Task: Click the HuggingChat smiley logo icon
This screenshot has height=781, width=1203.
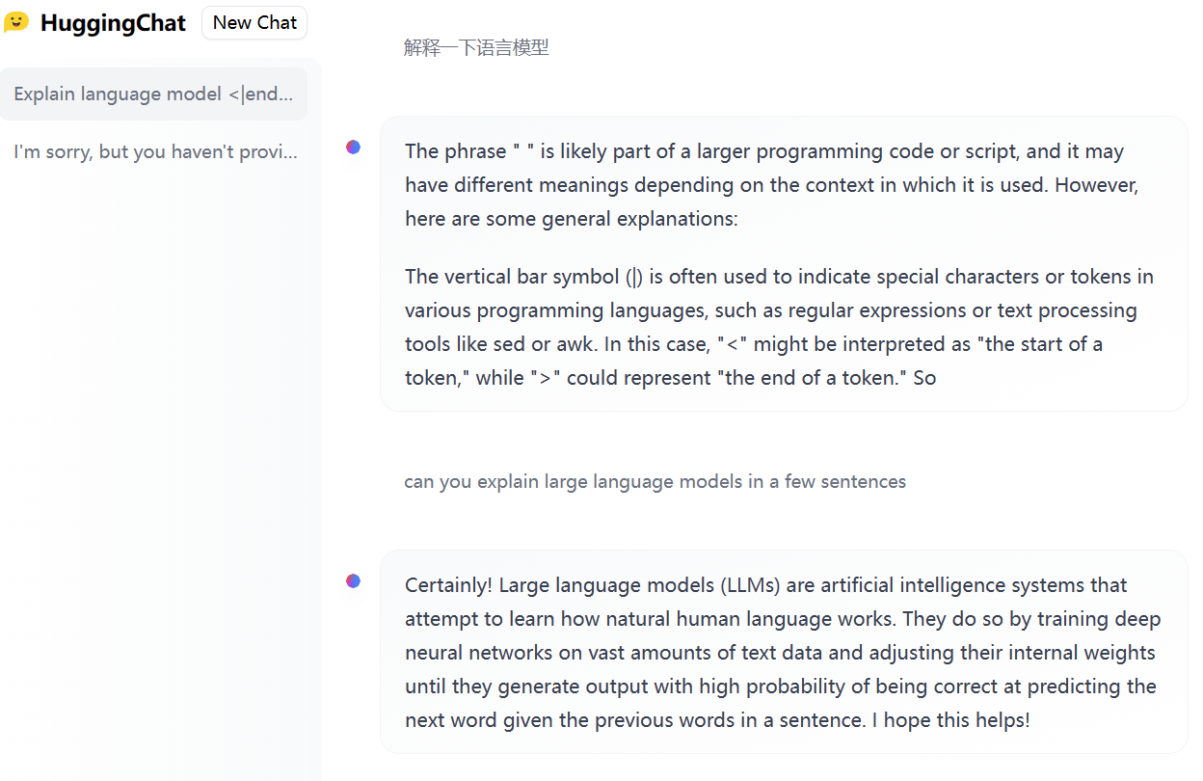Action: pos(17,22)
